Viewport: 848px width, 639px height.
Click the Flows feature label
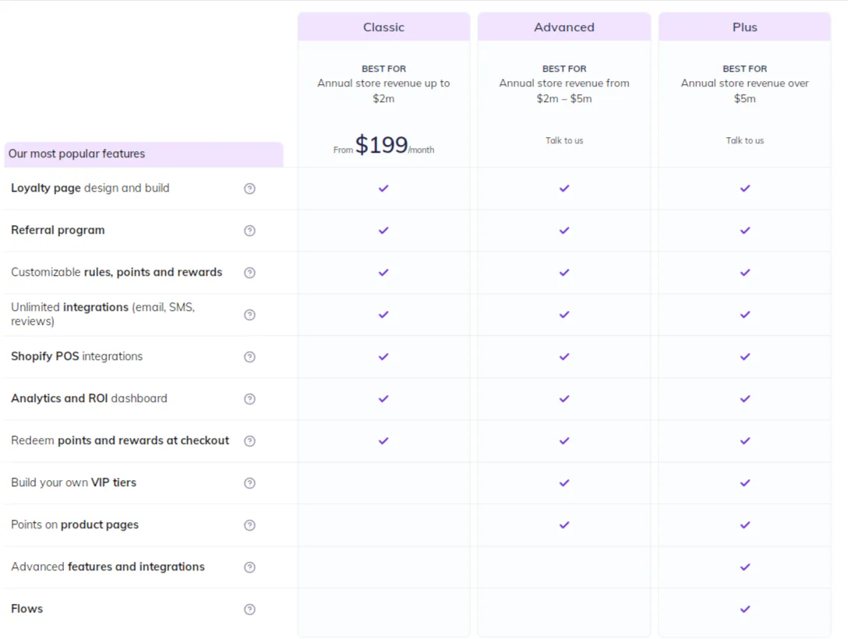27,609
